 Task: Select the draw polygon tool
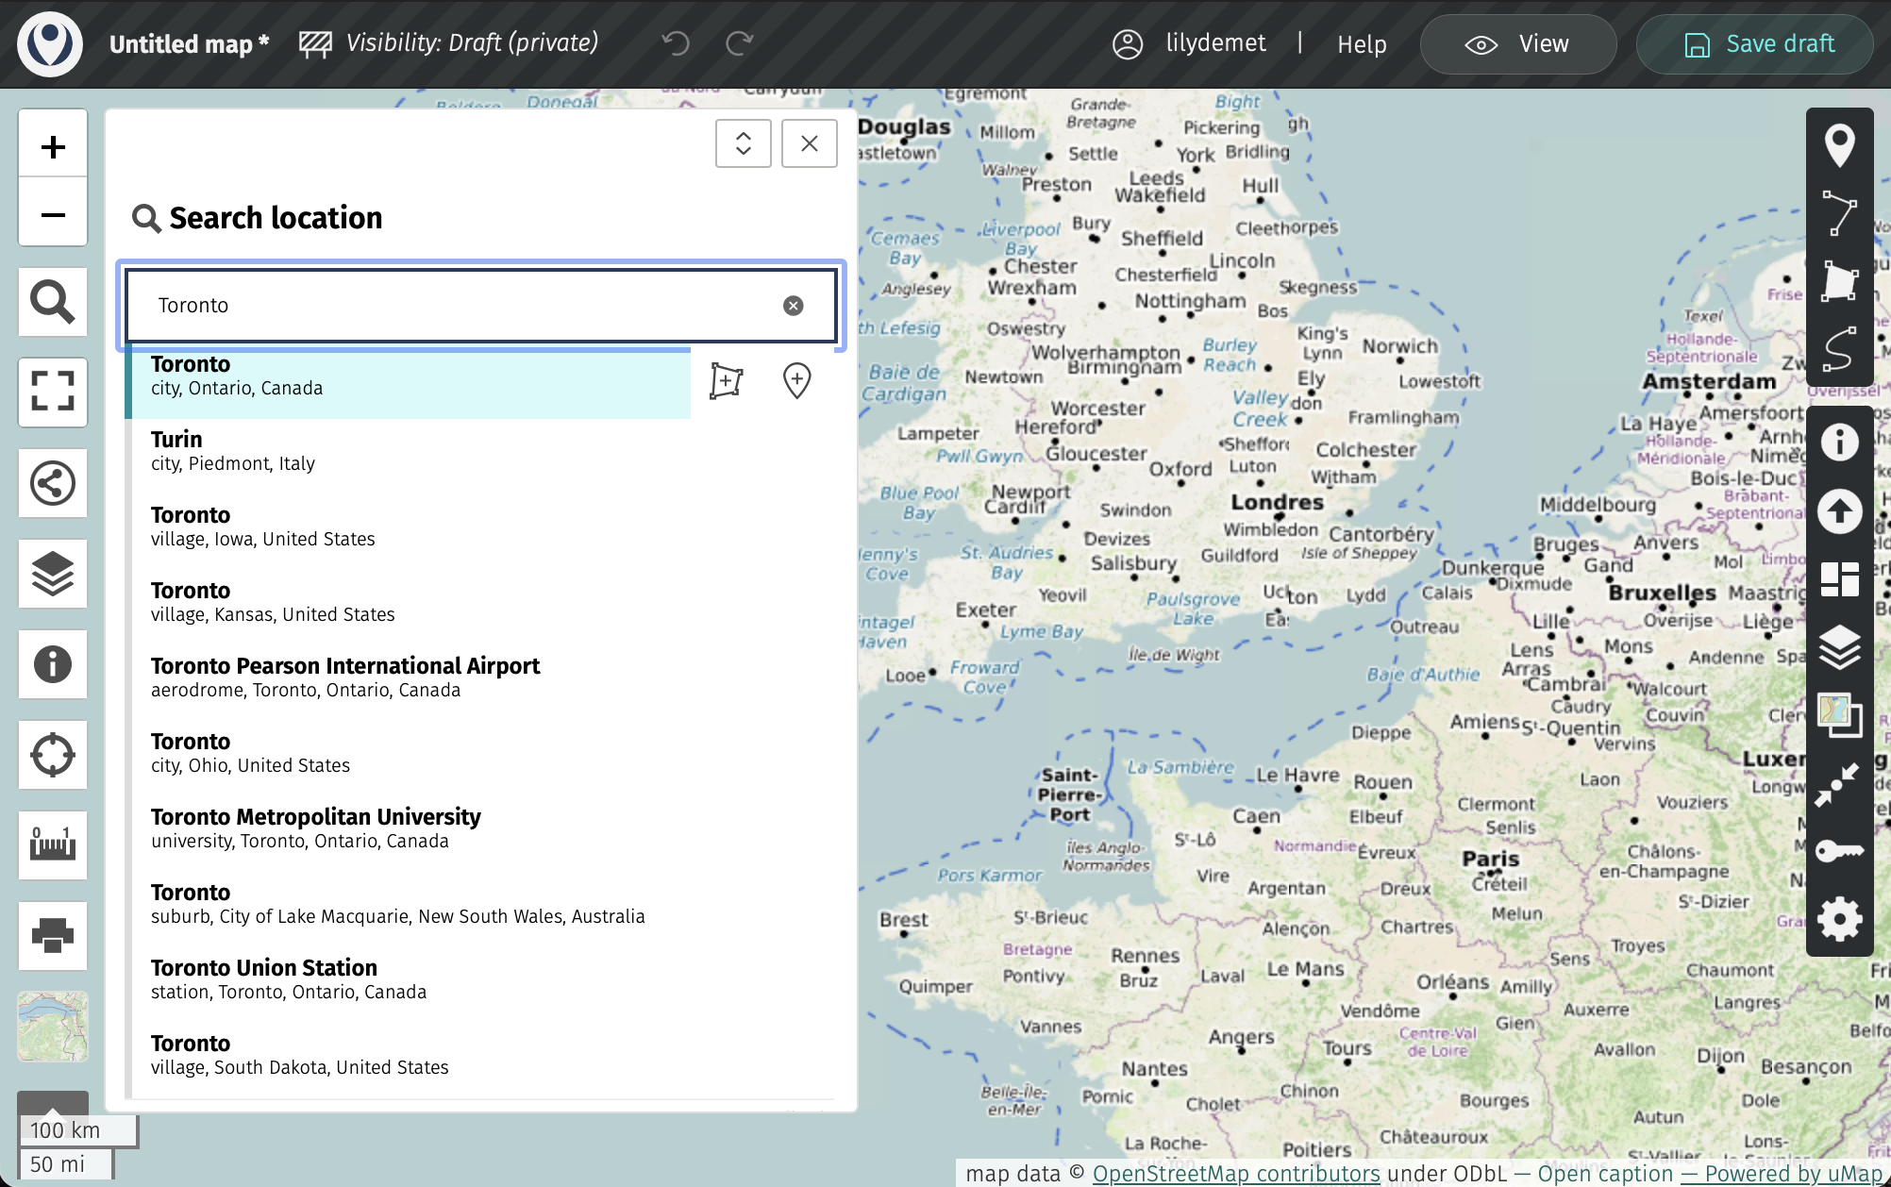click(1839, 280)
